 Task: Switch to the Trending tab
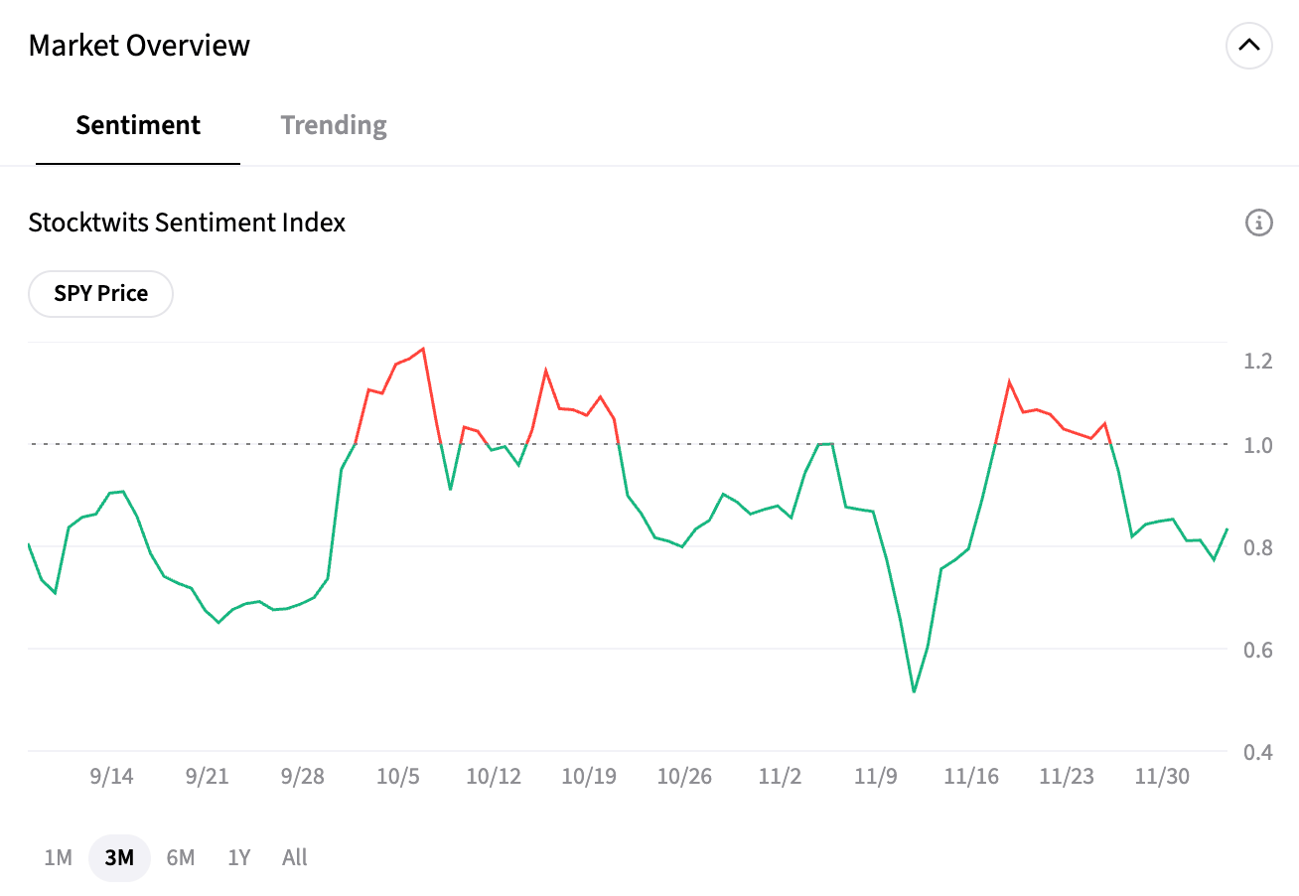334,125
